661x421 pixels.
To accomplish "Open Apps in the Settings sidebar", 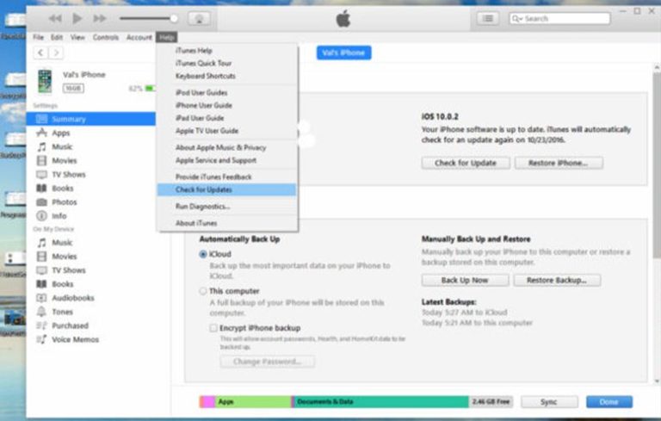I will (60, 133).
